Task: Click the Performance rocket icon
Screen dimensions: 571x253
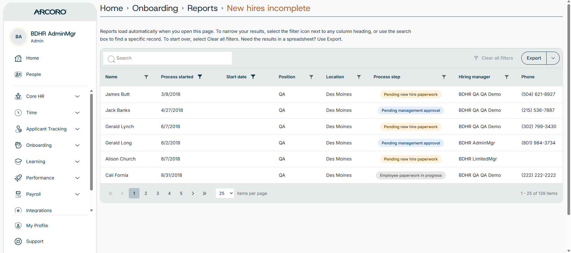Action: click(18, 178)
